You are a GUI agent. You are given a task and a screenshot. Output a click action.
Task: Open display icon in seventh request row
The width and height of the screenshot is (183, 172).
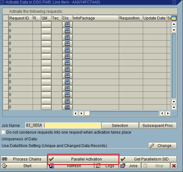coord(67,63)
